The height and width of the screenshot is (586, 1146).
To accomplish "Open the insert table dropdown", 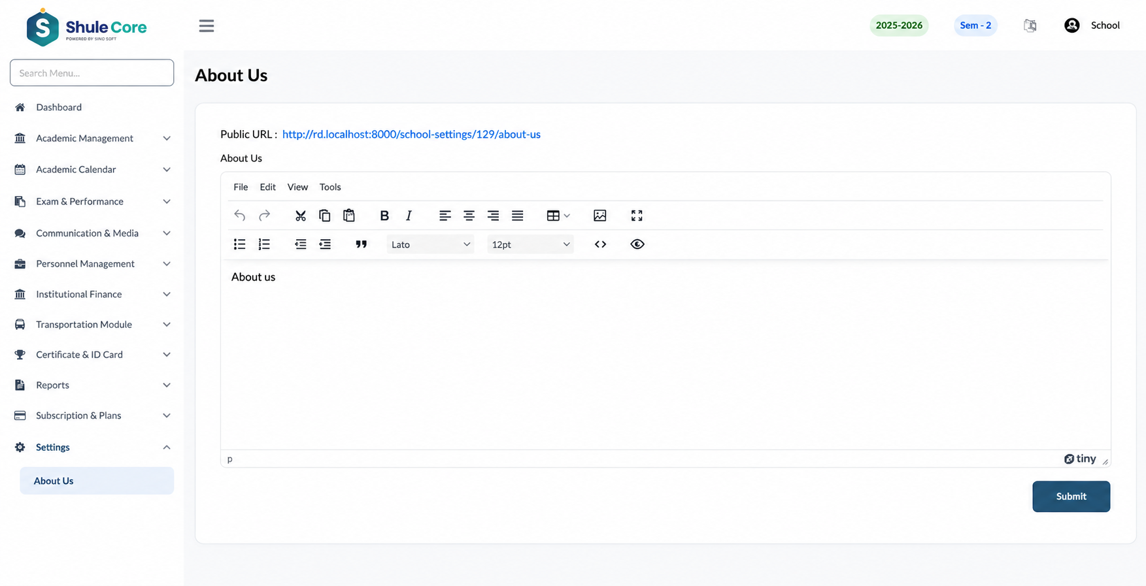I will (558, 216).
